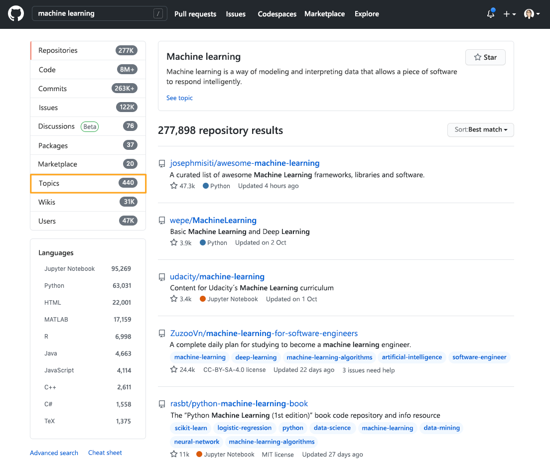The height and width of the screenshot is (470, 550).
Task: Select the Repositories search category
Action: pyautogui.click(x=88, y=50)
